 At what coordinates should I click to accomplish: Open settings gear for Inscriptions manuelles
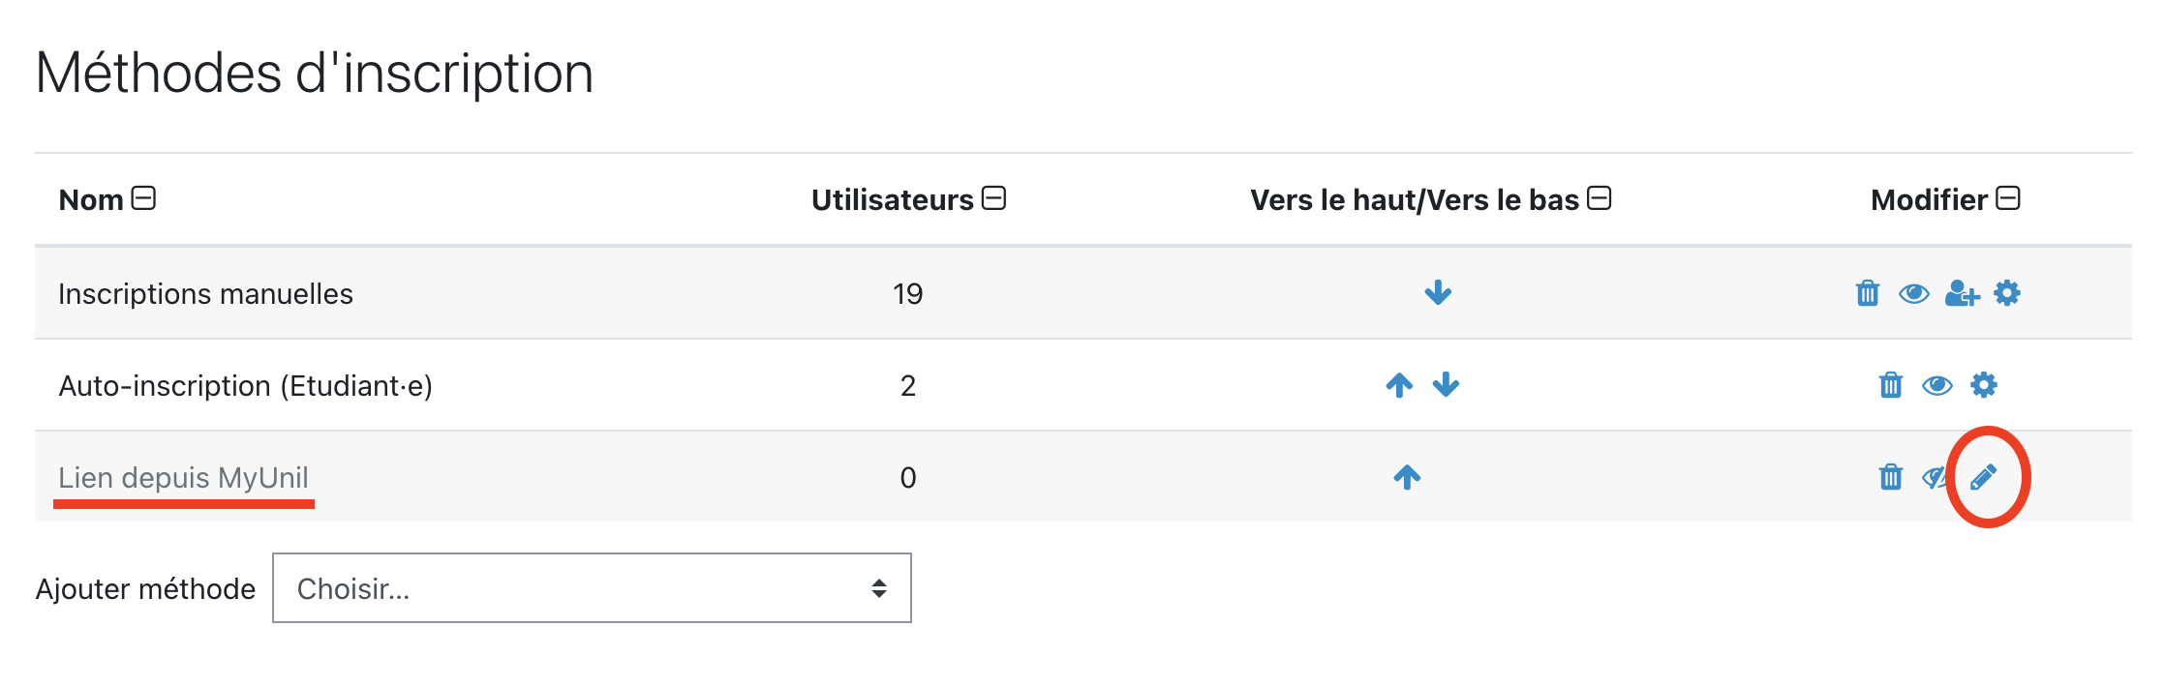(x=2007, y=293)
